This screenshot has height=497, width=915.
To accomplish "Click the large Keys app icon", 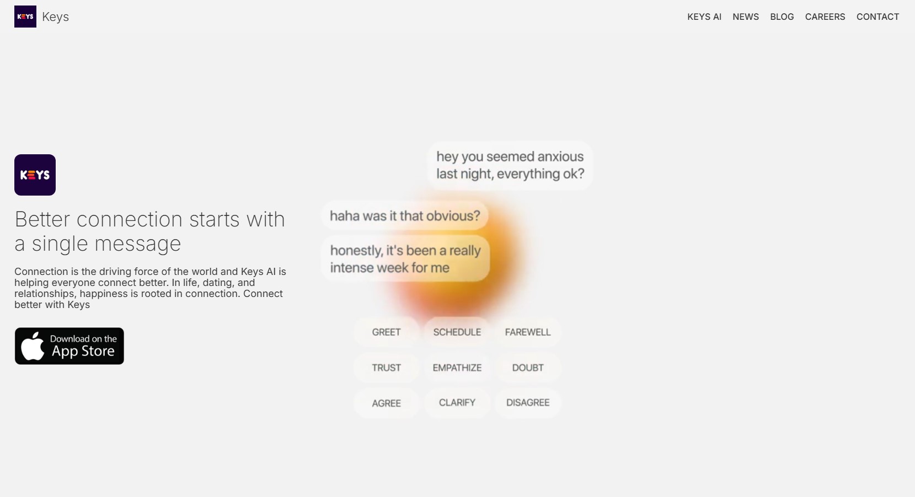I will [35, 175].
